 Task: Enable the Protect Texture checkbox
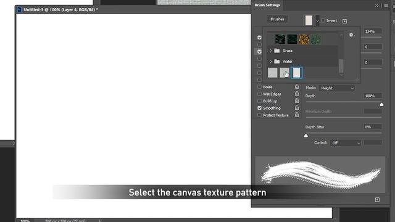259,115
